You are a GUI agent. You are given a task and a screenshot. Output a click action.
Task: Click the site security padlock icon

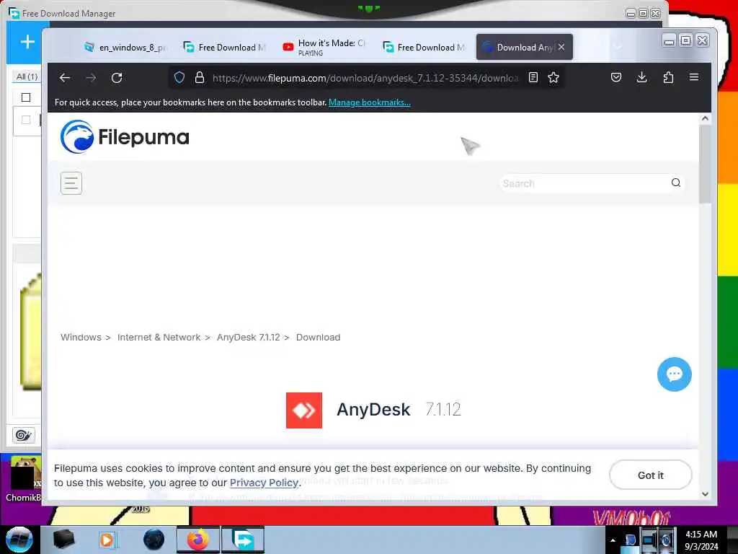click(200, 78)
